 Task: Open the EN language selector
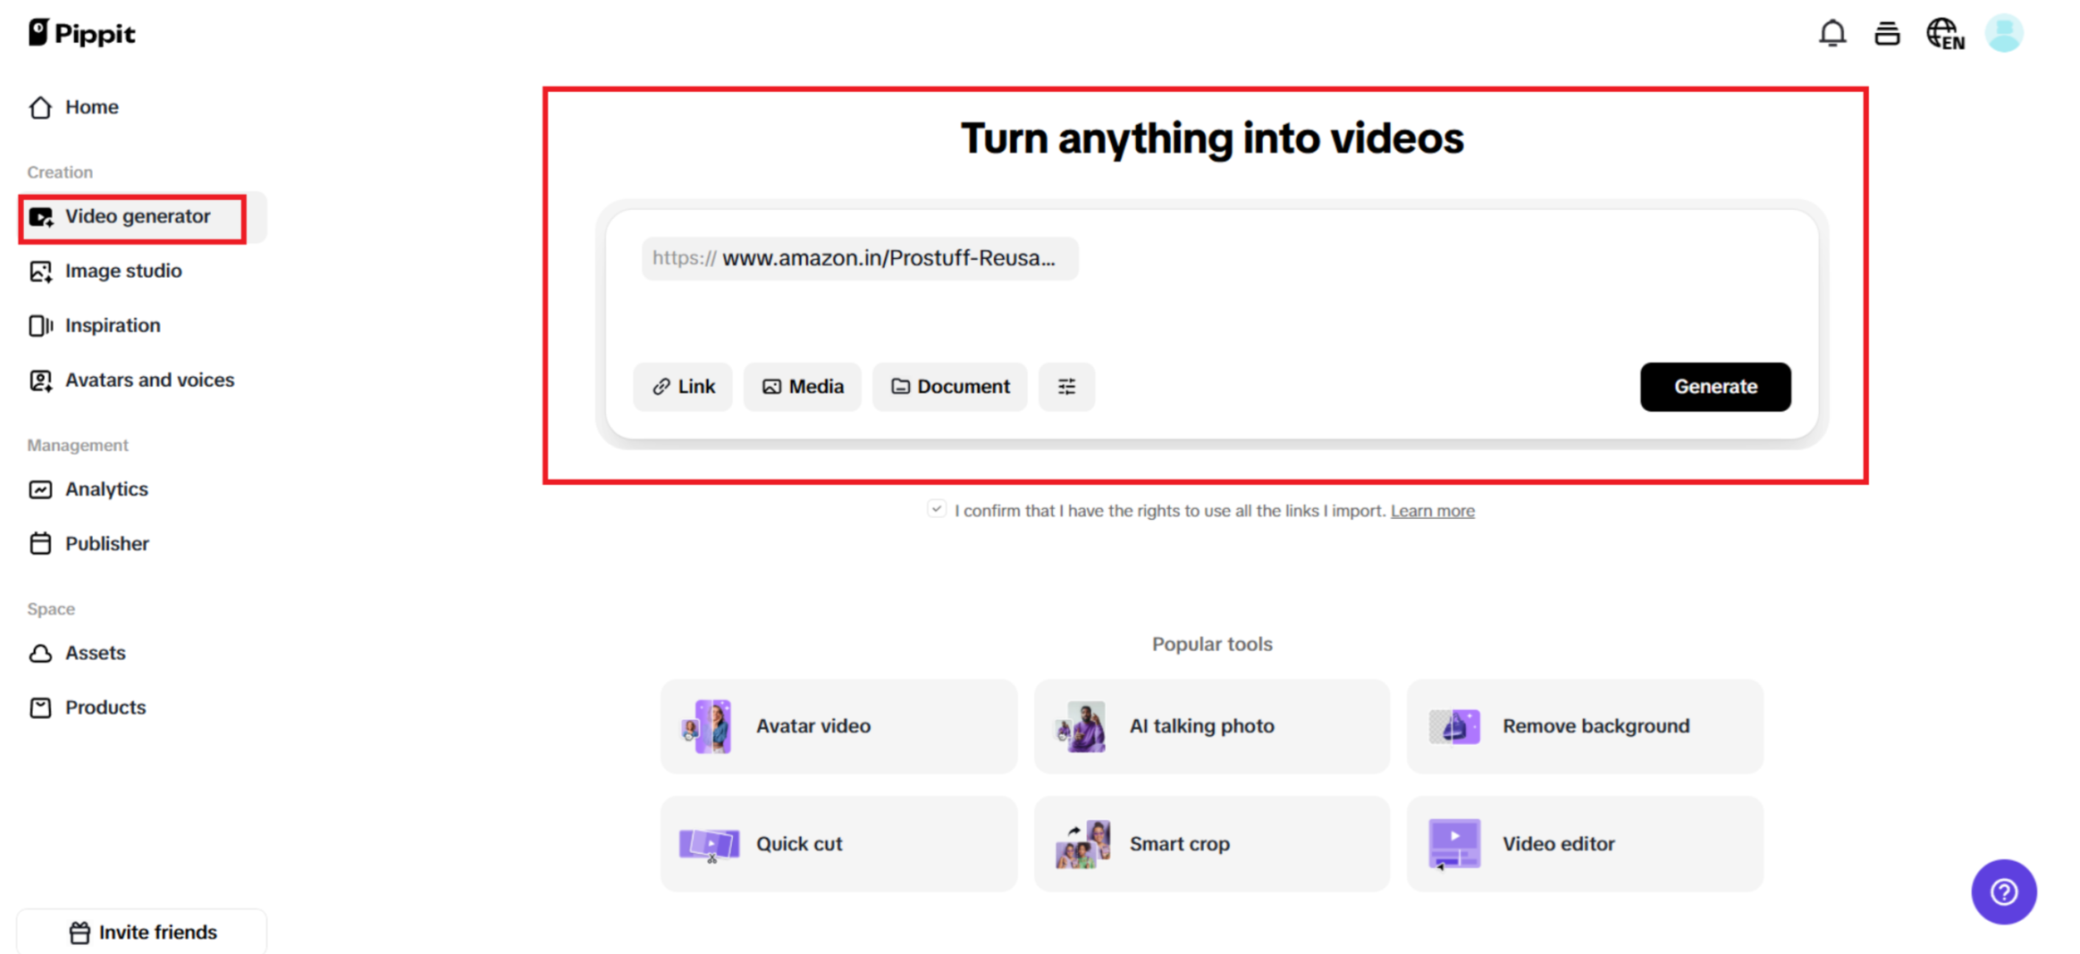[1944, 34]
